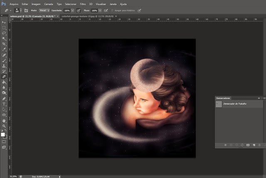Screen dimensions: 266x178
Task: Select the Eyedropper tool
Action: (4, 49)
